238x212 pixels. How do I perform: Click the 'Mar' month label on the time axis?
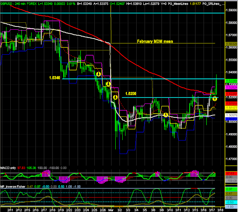click(x=111, y=210)
